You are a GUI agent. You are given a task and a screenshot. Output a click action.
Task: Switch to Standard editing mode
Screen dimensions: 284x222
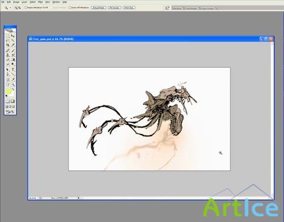8,101
